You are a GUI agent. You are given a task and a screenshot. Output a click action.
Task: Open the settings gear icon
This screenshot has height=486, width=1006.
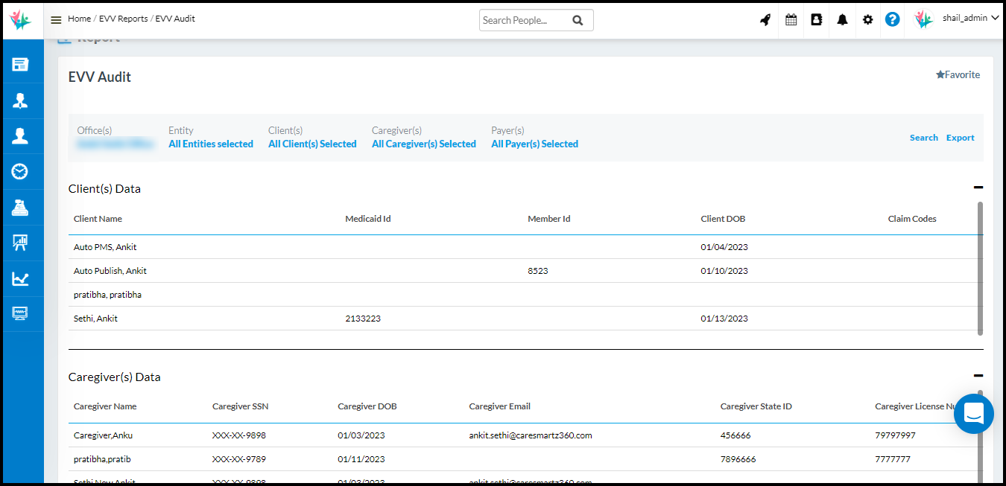pos(867,20)
